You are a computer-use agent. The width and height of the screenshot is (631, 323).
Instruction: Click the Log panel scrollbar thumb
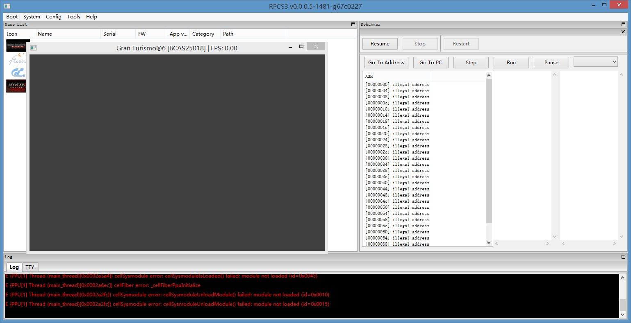622,305
